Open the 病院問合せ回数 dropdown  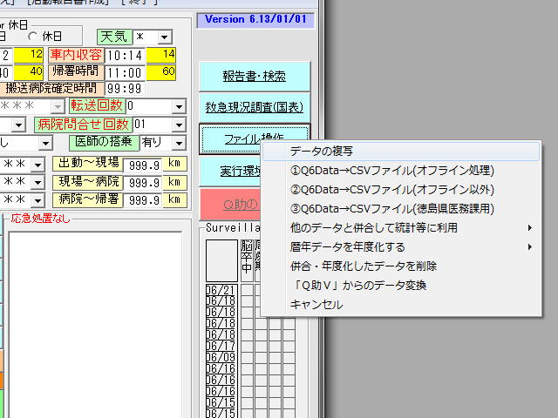(179, 125)
